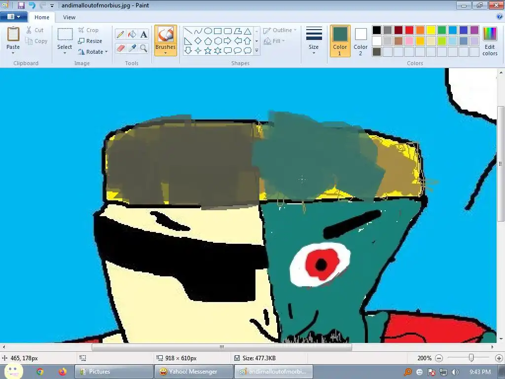Viewport: 505px width, 379px height.
Task: Click the horizontal canvas scrollbar
Action: (222, 347)
